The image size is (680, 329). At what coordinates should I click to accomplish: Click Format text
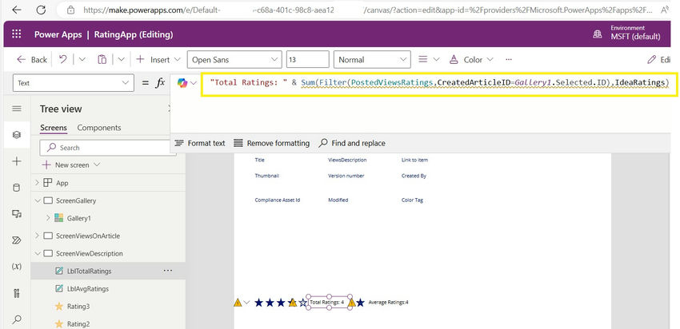pyautogui.click(x=199, y=143)
